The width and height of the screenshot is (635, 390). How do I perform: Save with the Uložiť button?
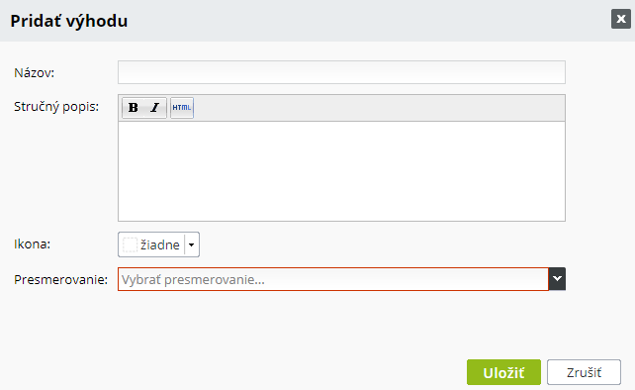click(503, 372)
